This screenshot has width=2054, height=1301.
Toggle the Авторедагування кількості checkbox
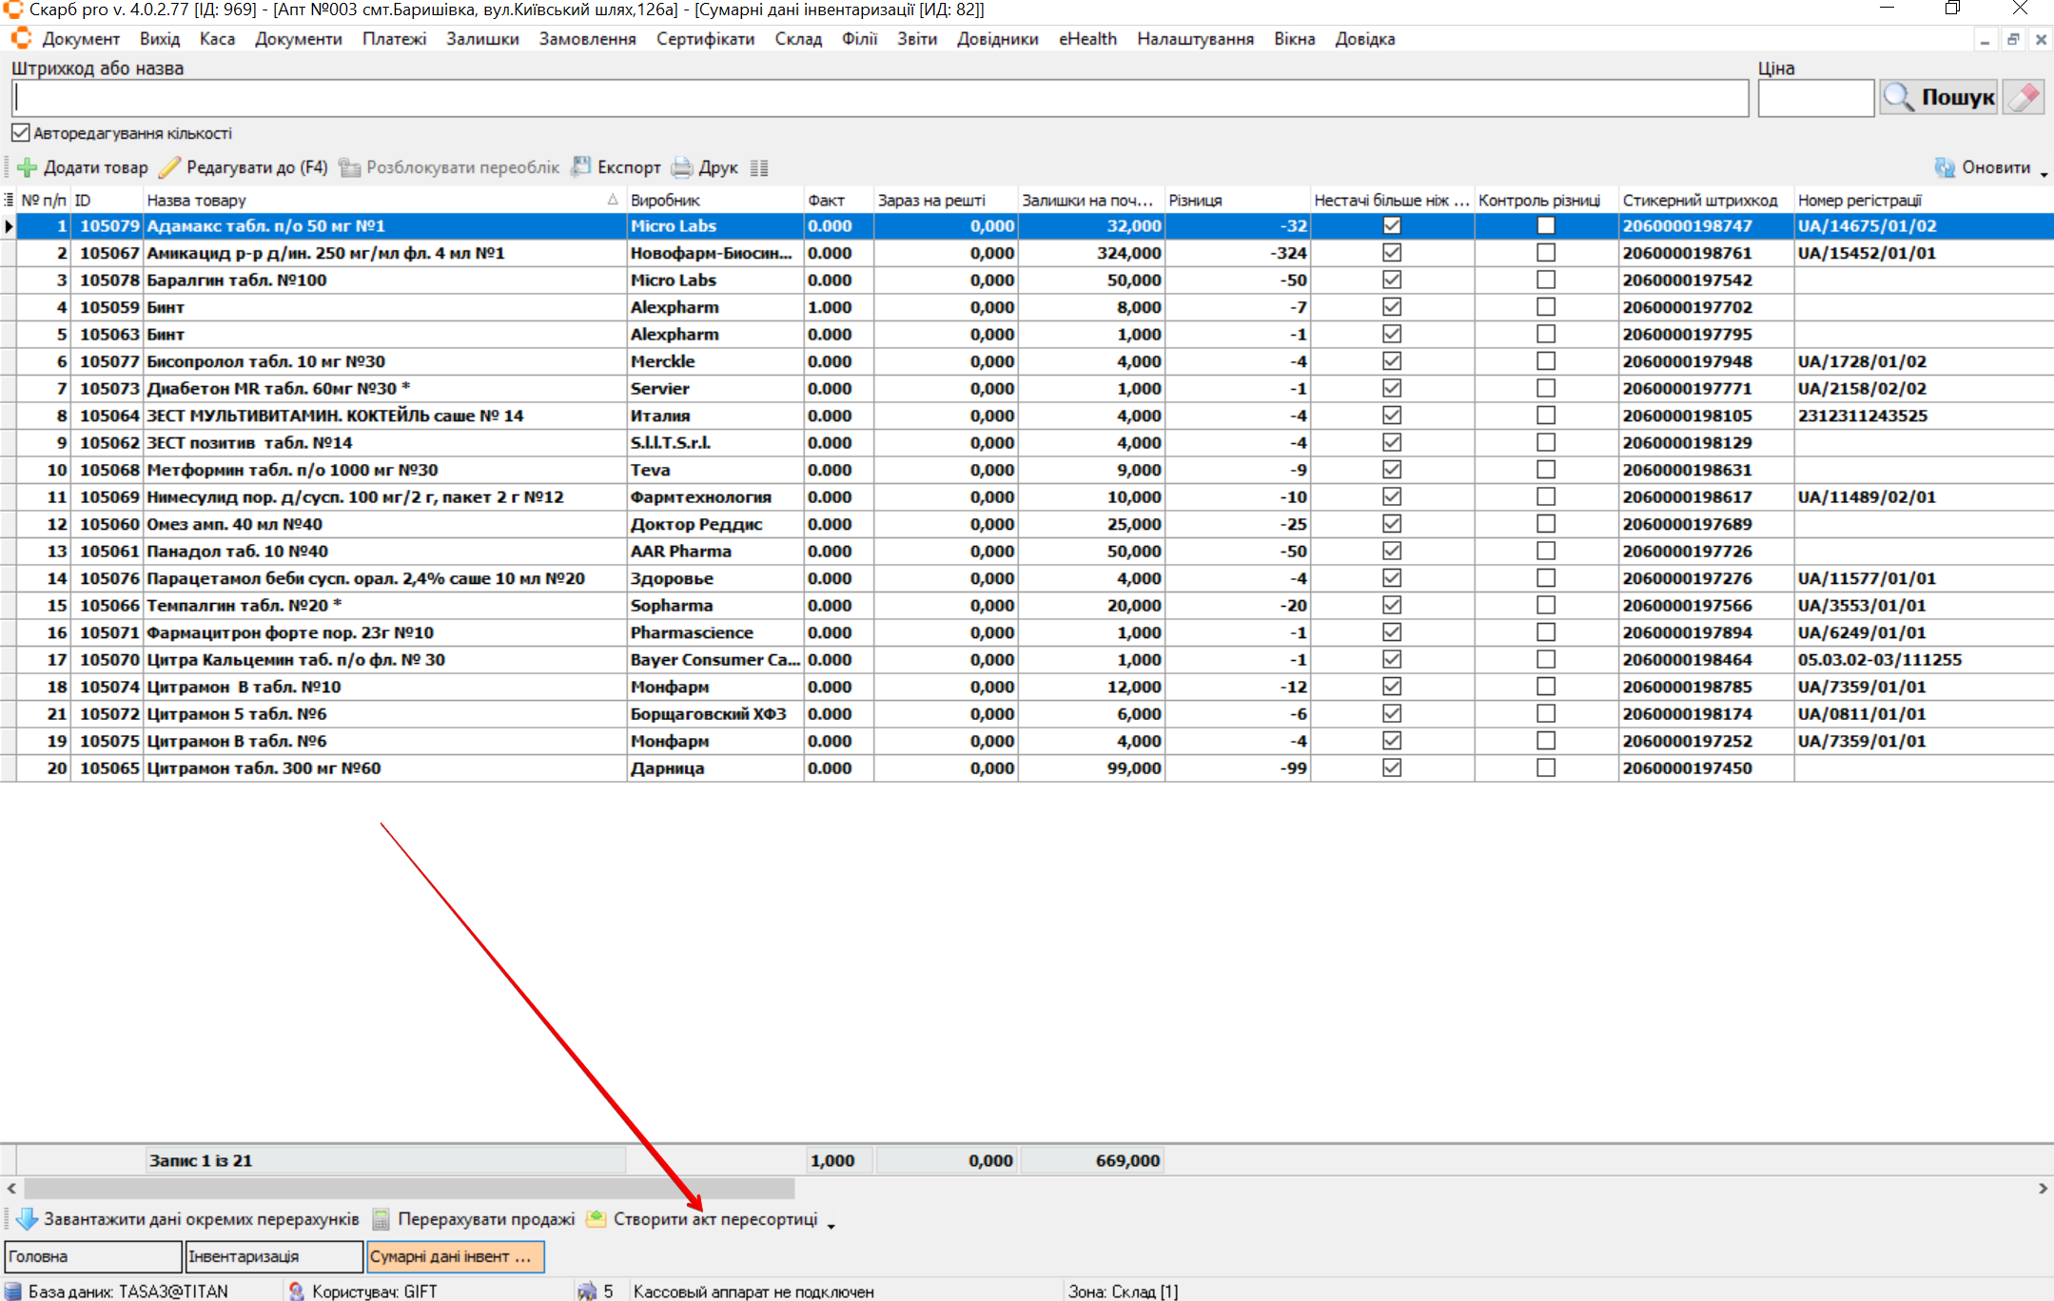click(21, 133)
